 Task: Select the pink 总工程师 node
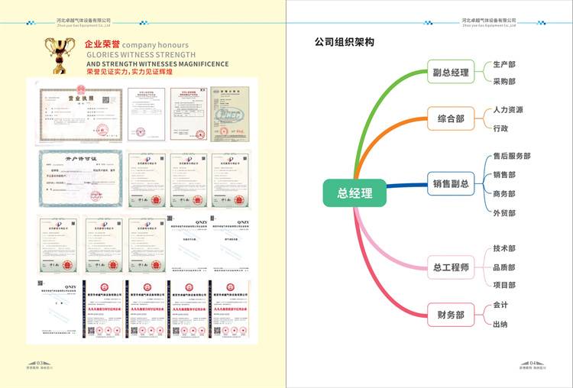coord(450,267)
